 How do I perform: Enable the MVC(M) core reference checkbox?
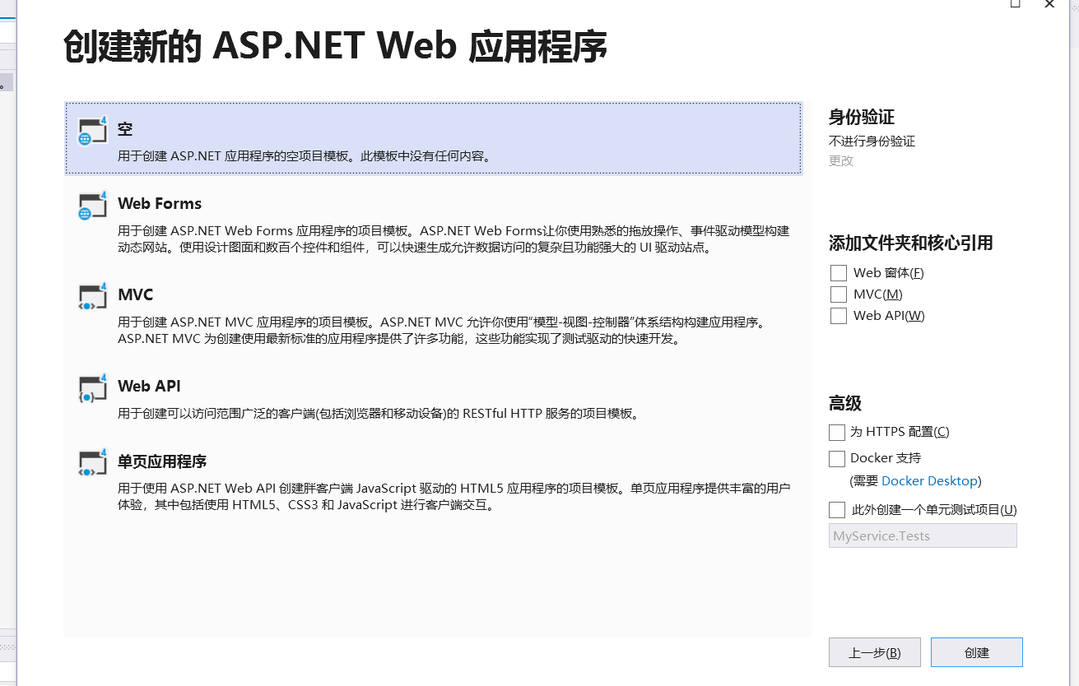point(839,294)
